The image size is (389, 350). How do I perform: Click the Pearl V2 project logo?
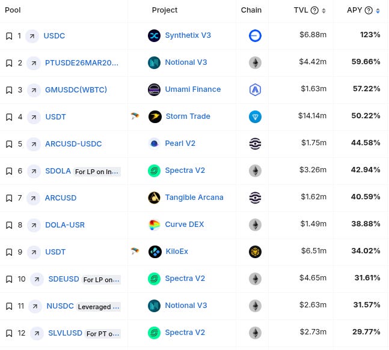[x=154, y=143]
